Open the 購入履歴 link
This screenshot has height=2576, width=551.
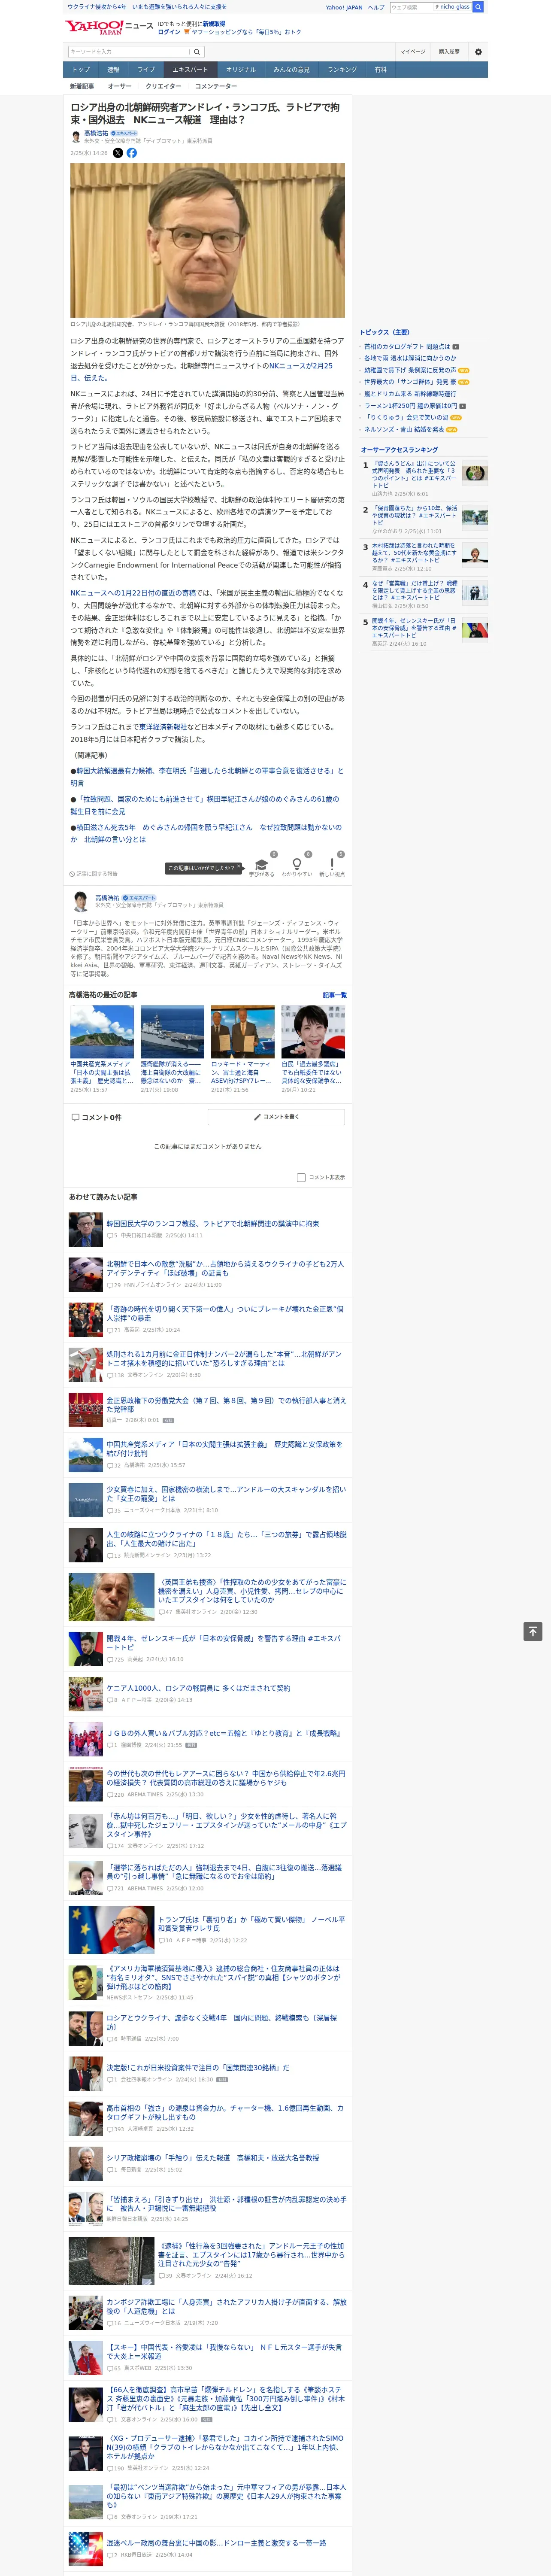pyautogui.click(x=449, y=52)
